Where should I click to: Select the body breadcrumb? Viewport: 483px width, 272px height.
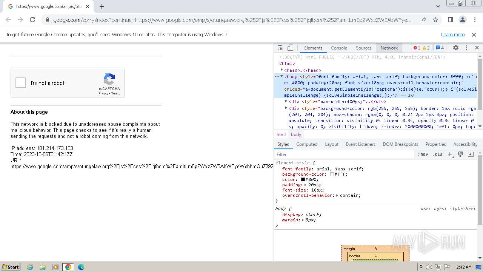(296, 134)
